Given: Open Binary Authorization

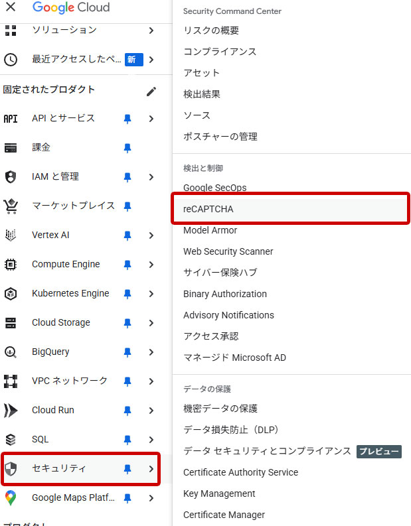Looking at the screenshot, I should pos(225,295).
